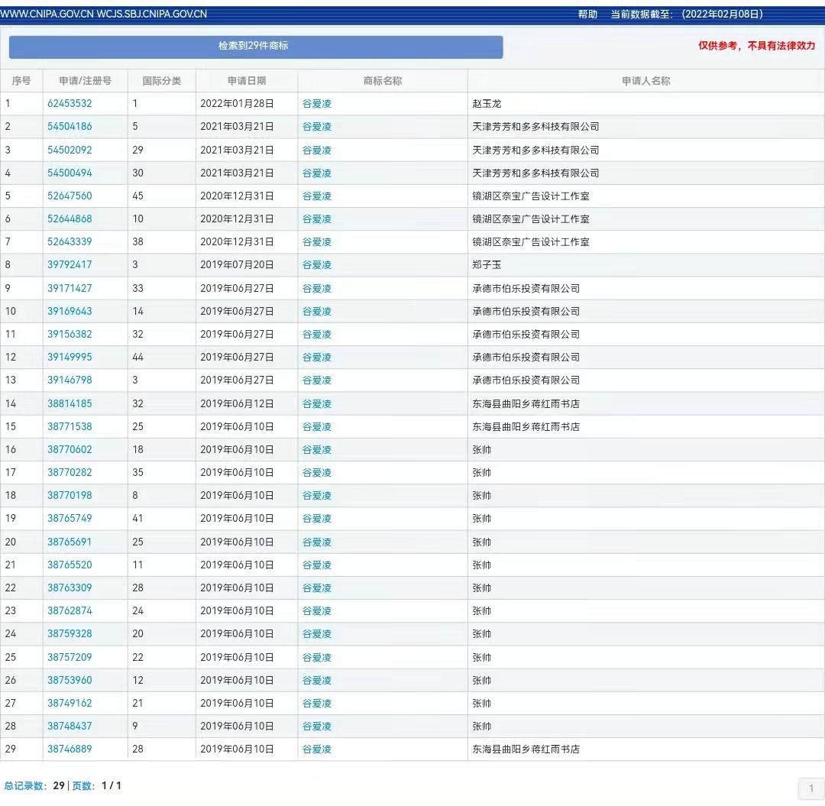
Task: Open registration number 52644868
Action: click(x=70, y=218)
